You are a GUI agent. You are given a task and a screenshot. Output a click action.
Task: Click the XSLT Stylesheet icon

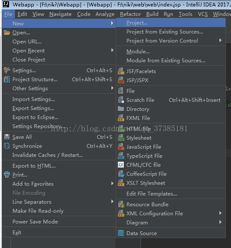(x=121, y=183)
